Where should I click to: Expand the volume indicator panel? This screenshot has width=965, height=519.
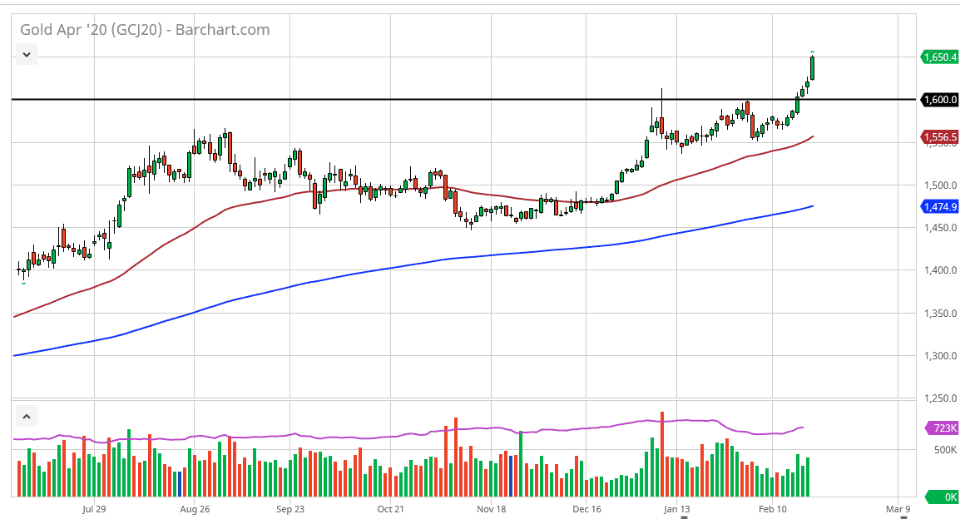26,416
